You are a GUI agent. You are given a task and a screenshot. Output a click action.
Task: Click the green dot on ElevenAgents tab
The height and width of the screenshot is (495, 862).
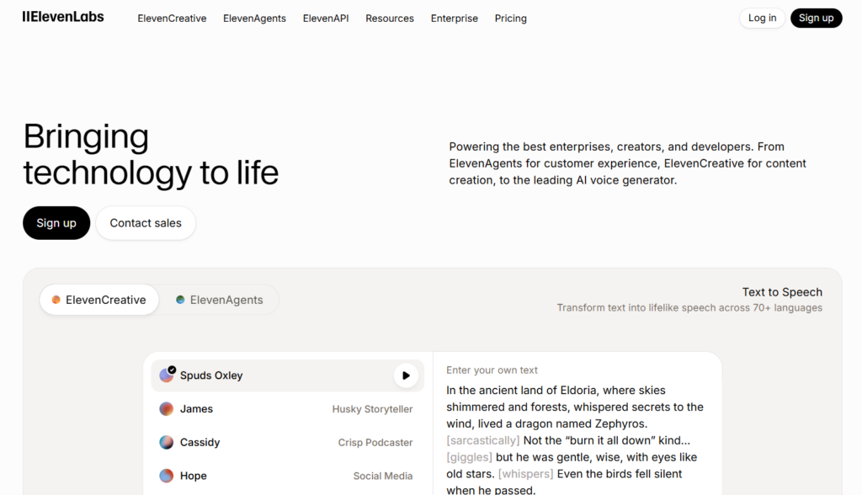point(180,300)
